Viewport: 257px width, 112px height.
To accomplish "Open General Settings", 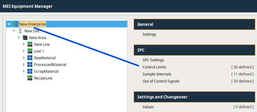I will (x=149, y=34).
